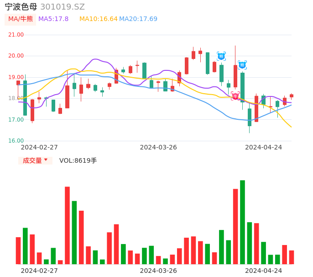Click the pink bull signal marker near 18.00
Image resolution: width=313 pixels, height=277 pixels.
click(x=235, y=96)
